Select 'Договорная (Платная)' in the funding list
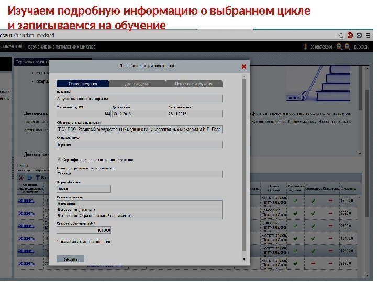The width and height of the screenshot is (377, 282). click(x=139, y=209)
